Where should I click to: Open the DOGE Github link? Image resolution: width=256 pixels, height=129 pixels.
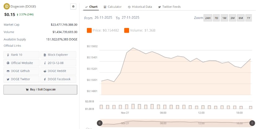tap(21, 71)
